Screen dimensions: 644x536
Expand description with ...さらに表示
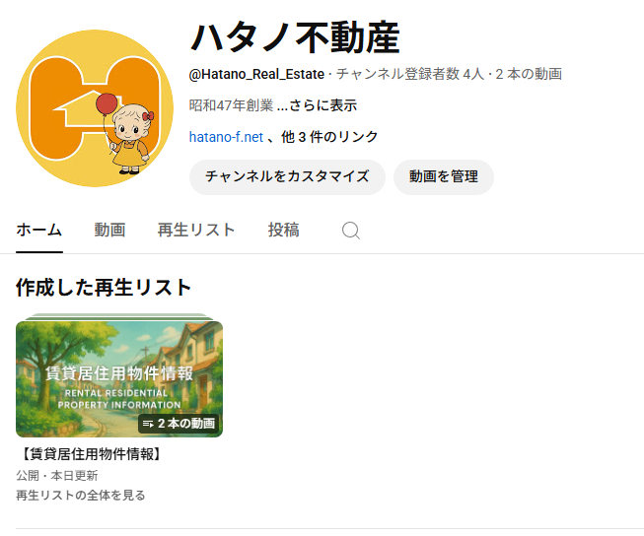[317, 105]
